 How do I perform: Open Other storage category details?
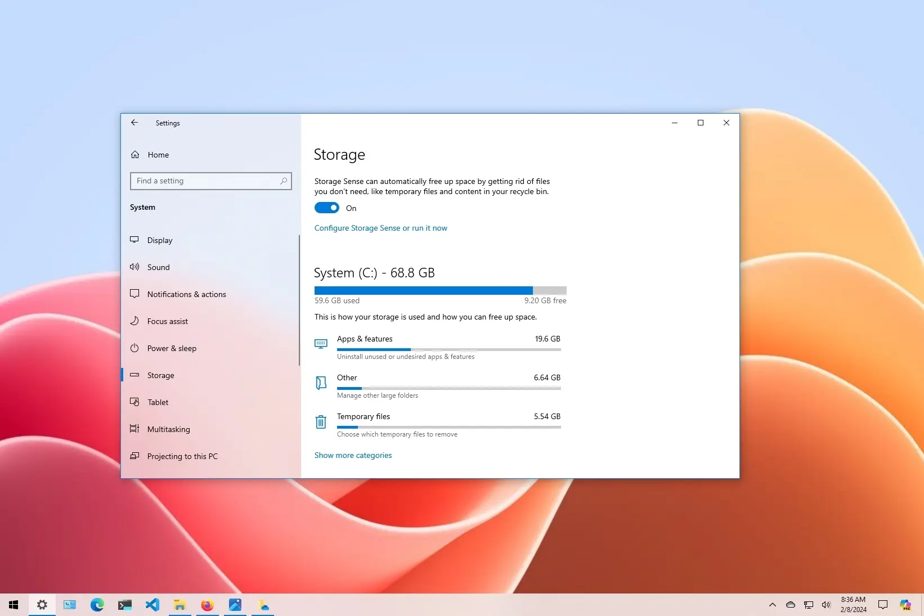pos(438,386)
